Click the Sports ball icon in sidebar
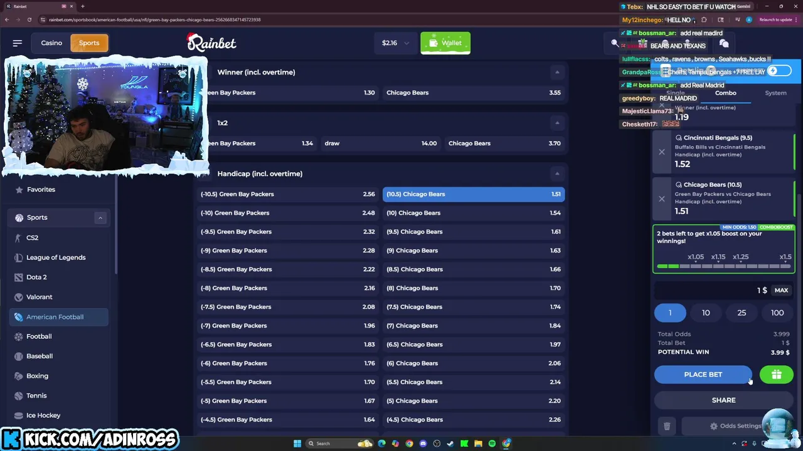 [x=19, y=217]
